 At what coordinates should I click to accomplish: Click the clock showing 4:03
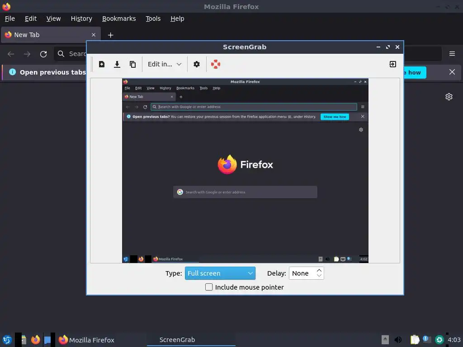[454, 340]
